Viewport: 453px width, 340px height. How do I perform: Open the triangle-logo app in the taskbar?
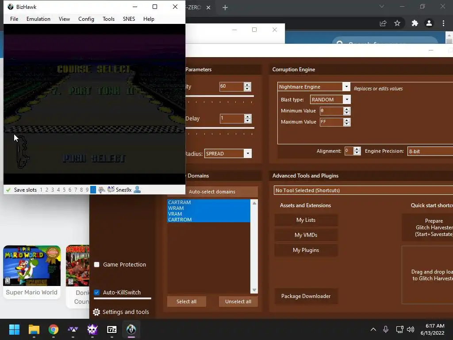(73, 329)
